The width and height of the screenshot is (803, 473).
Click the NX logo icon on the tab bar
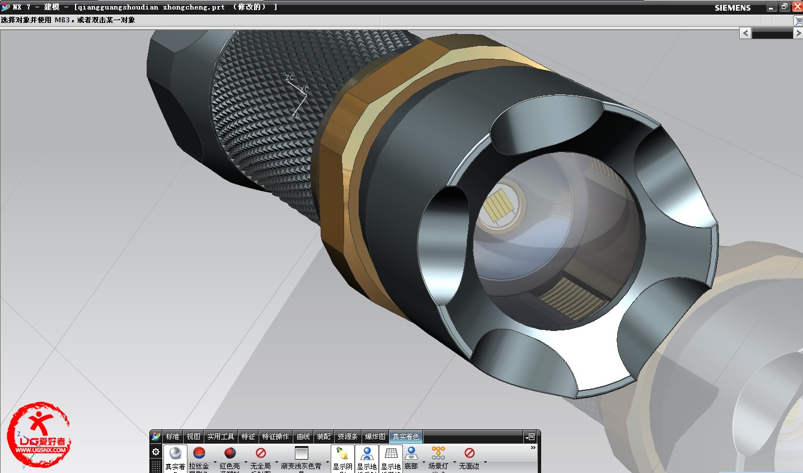[156, 436]
